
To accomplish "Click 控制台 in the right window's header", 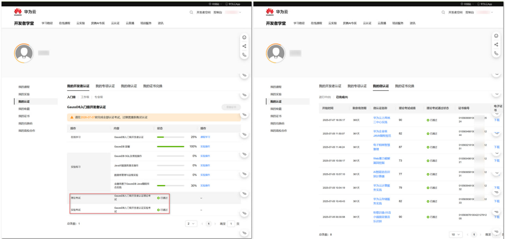I will (469, 12).
